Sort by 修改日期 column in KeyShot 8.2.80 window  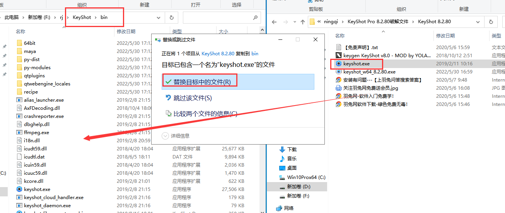[x=445, y=36]
